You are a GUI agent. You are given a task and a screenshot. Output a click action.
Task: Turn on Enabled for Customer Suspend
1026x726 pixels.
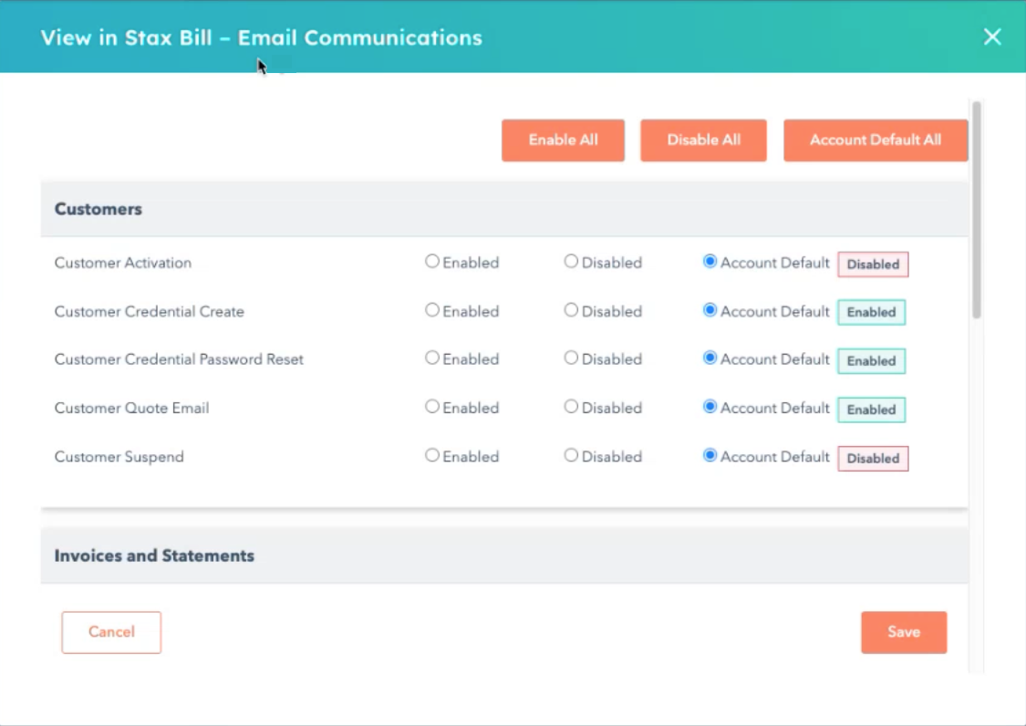[432, 455]
